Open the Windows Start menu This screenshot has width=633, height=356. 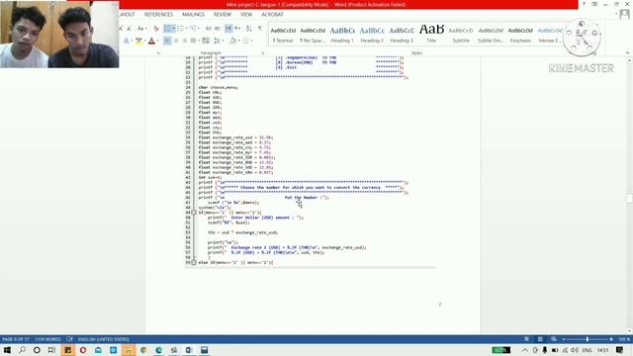(7, 350)
